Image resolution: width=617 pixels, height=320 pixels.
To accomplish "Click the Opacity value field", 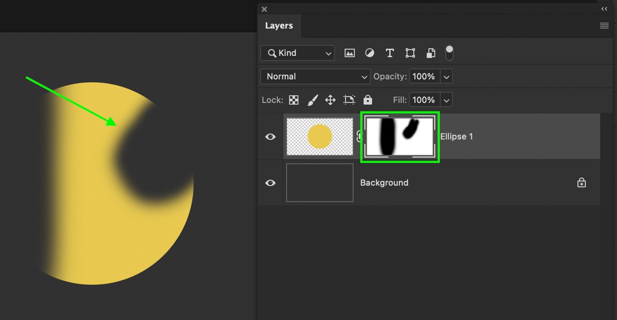I will [425, 76].
